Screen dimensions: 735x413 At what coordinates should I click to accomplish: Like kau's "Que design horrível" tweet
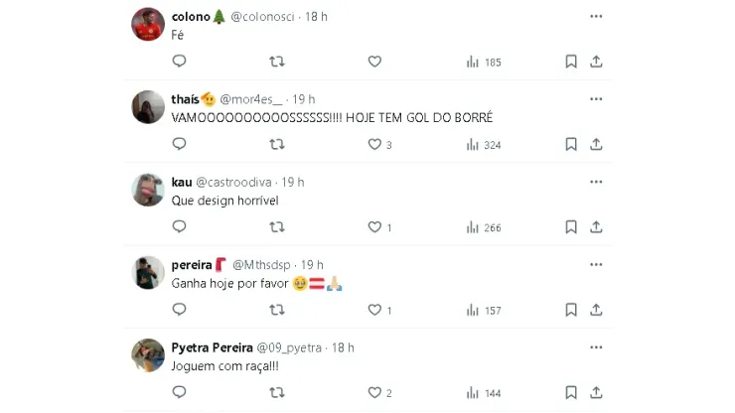point(374,227)
